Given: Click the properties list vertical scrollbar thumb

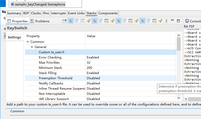Looking at the screenshot, I should click(179, 44).
